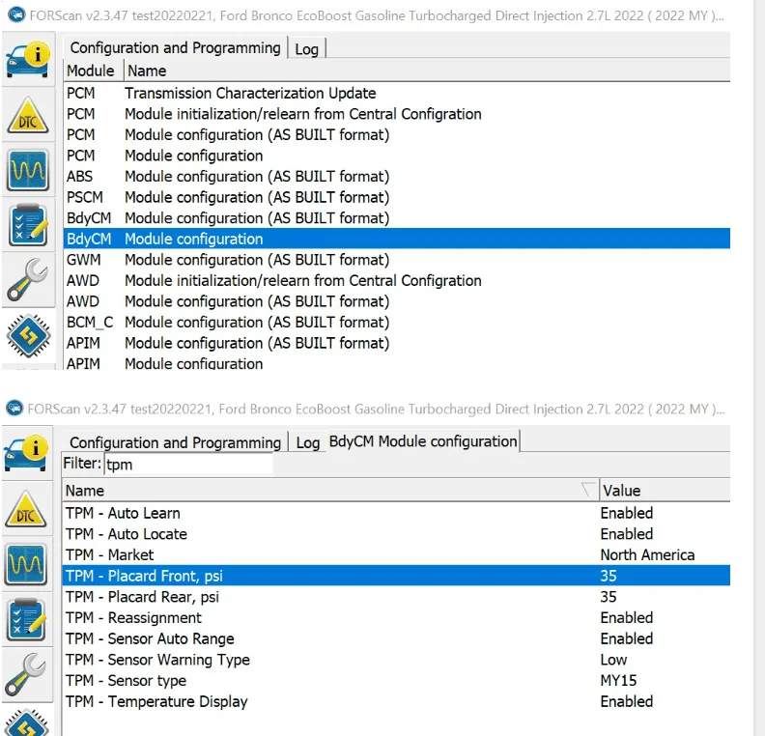Screen dimensions: 765x736
Task: Open BdyCM Module configuration tab
Action: 423,441
